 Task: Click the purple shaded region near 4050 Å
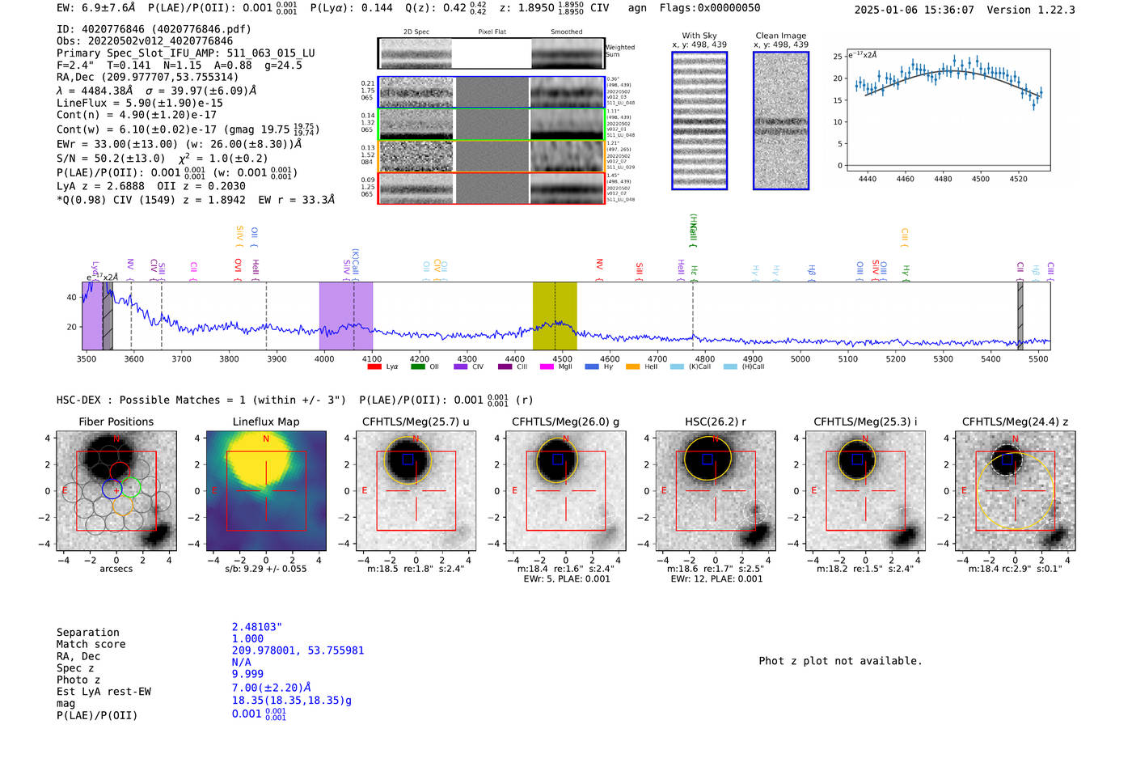point(345,316)
